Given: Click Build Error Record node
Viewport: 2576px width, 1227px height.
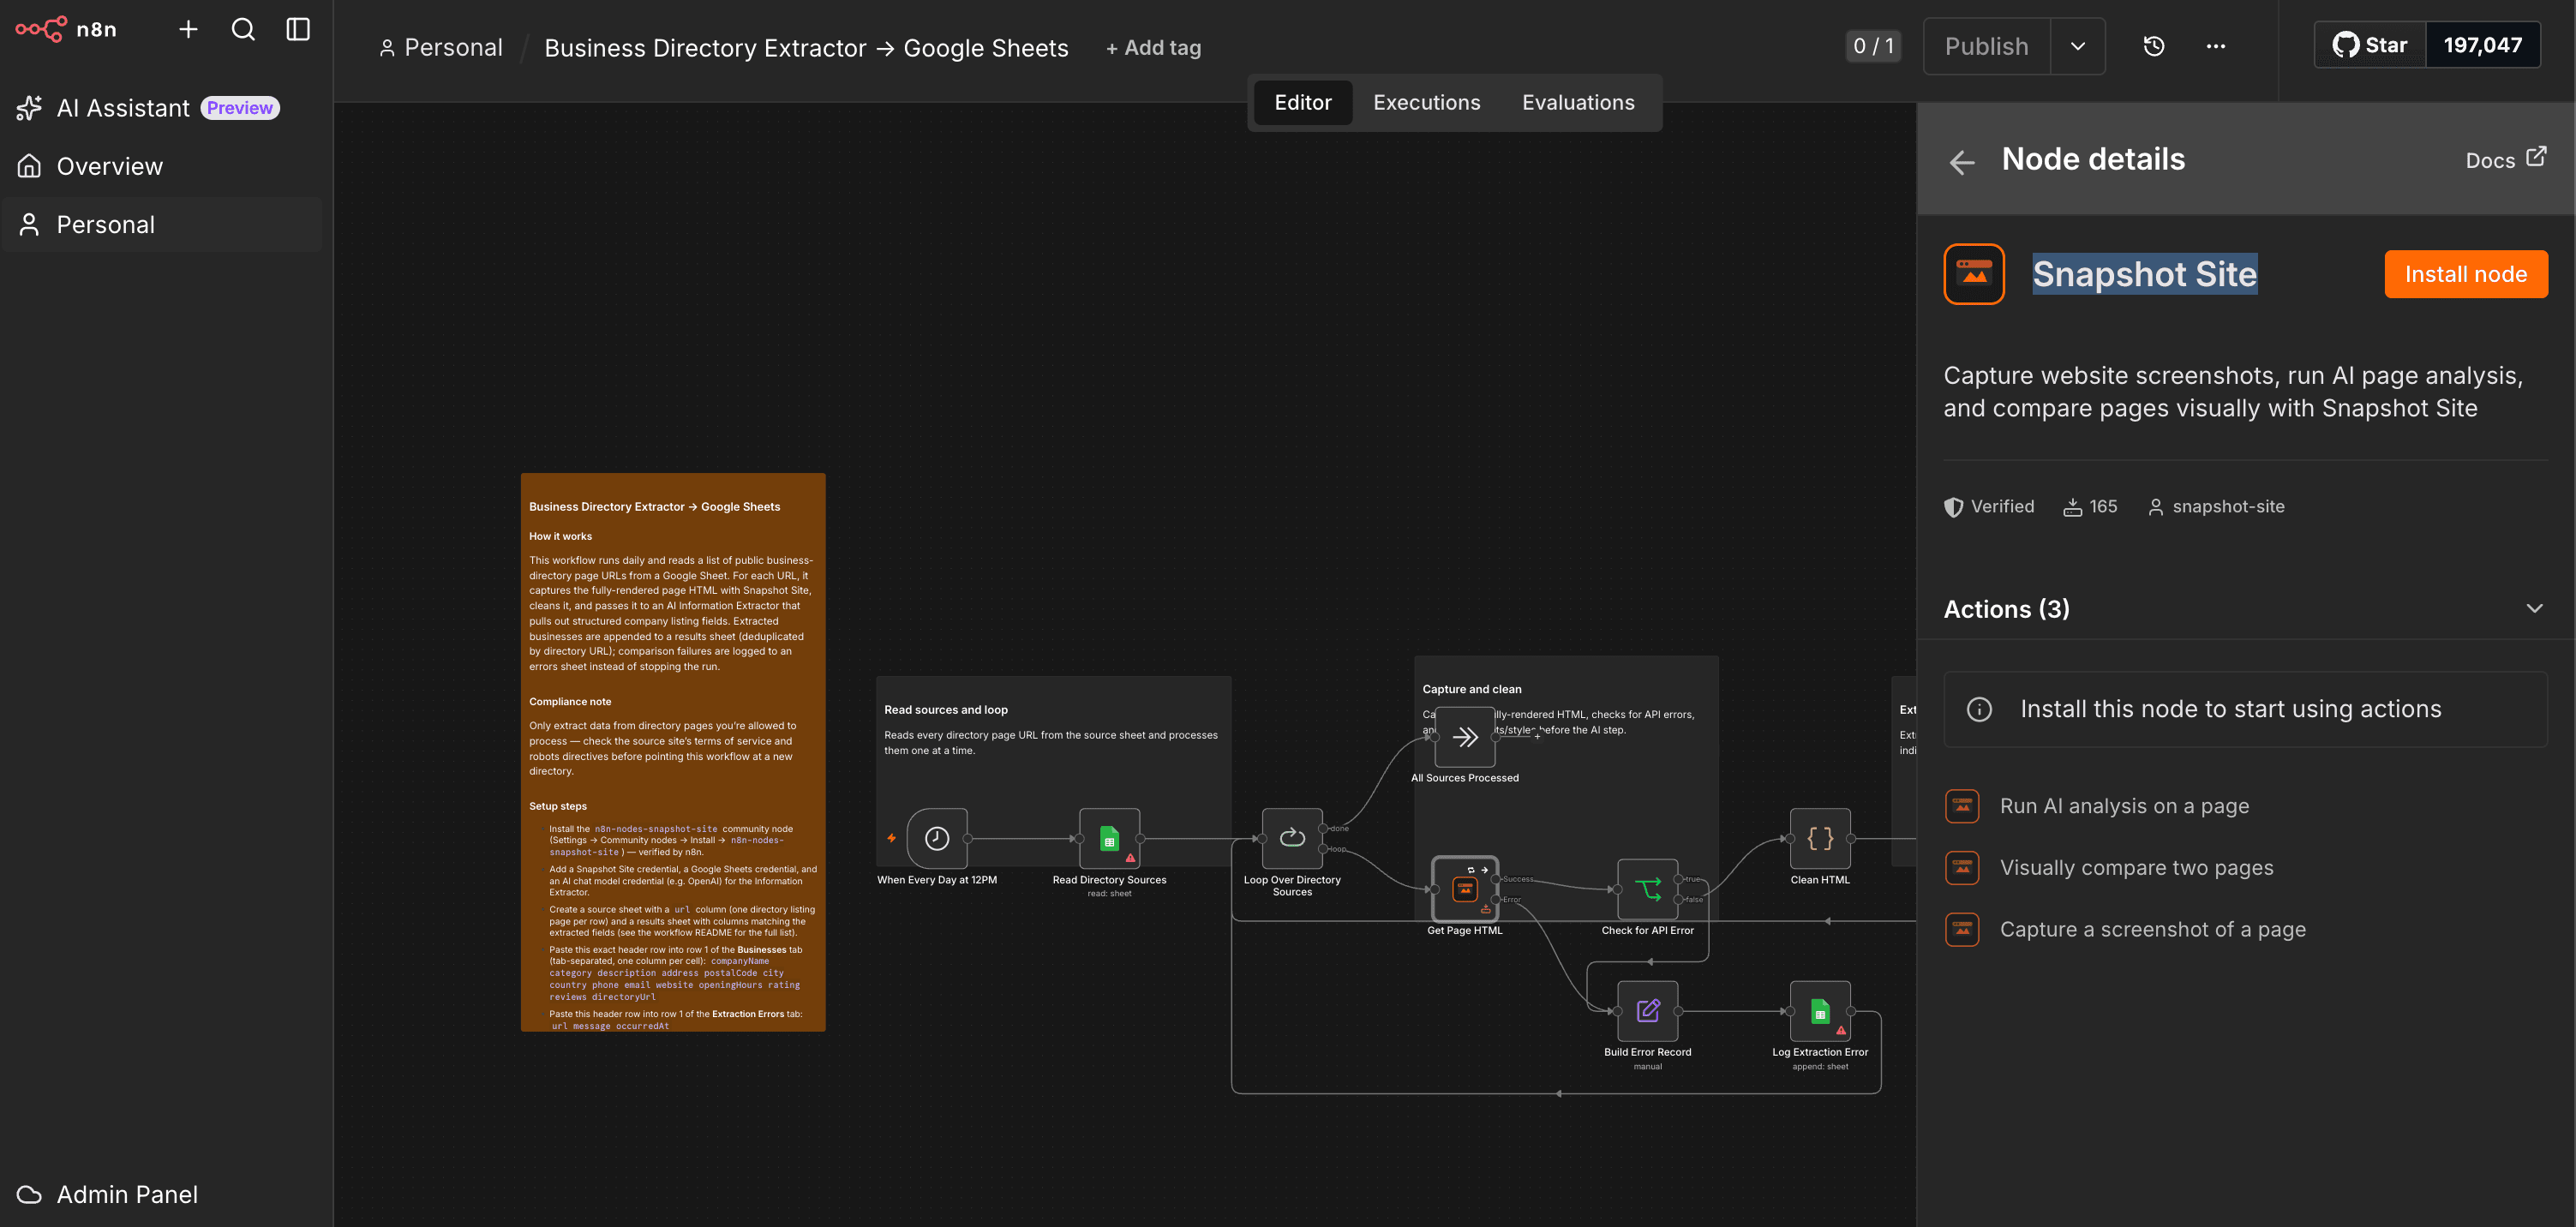Looking at the screenshot, I should click(x=1647, y=1010).
